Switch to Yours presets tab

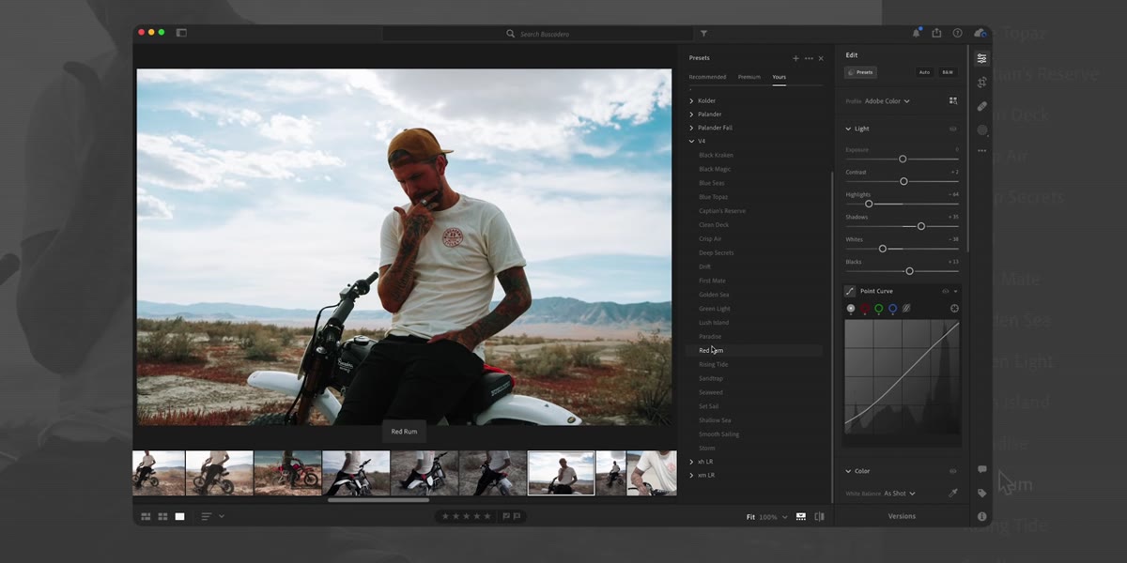click(780, 77)
